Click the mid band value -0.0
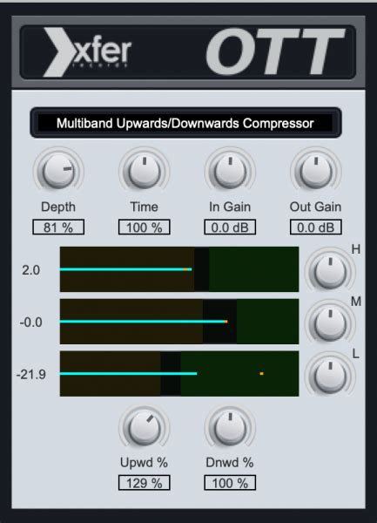Viewport: 377px width, 523px height. (31, 323)
